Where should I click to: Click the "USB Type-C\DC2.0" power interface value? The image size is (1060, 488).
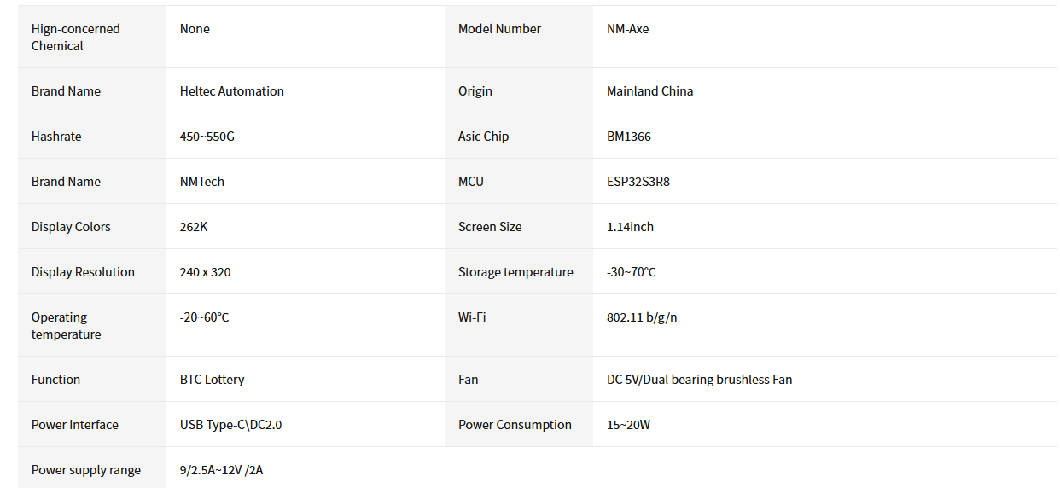click(230, 425)
